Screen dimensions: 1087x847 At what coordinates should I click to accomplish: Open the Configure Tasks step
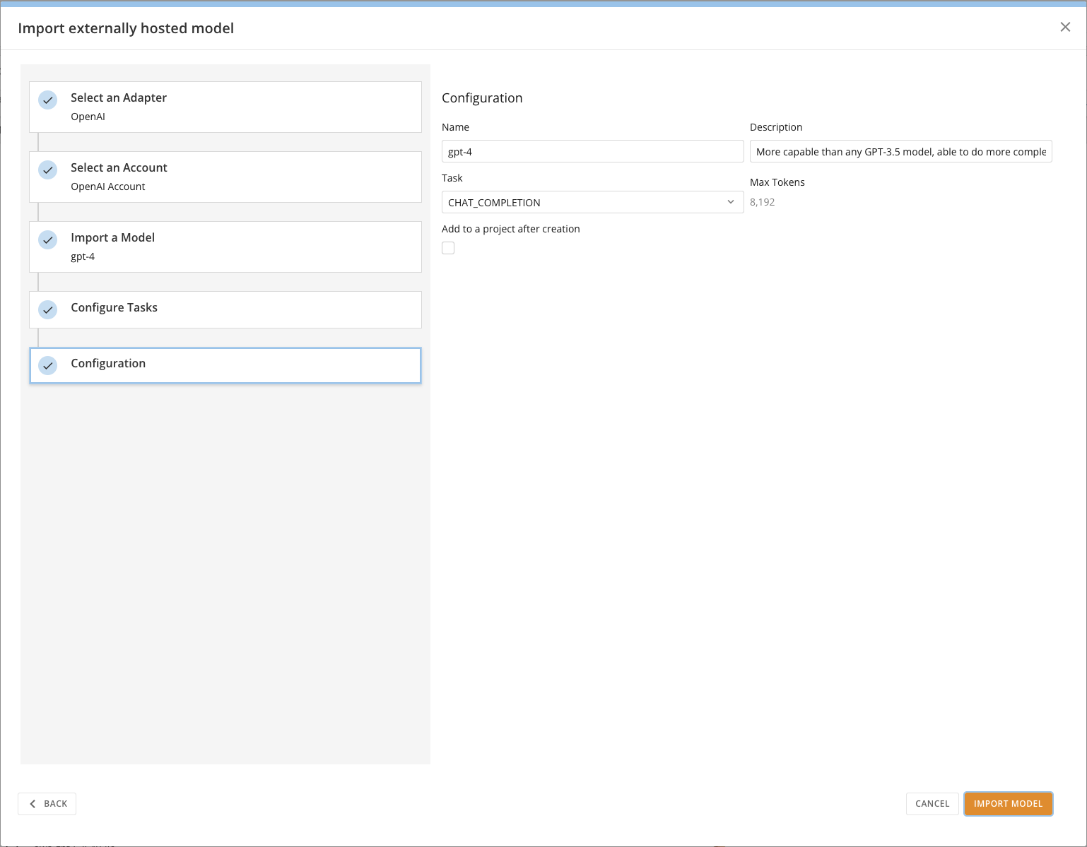(x=225, y=309)
